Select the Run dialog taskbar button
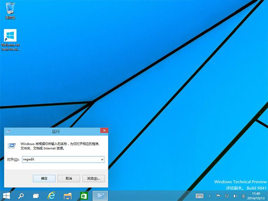The height and width of the screenshot is (201, 268). click(100, 196)
